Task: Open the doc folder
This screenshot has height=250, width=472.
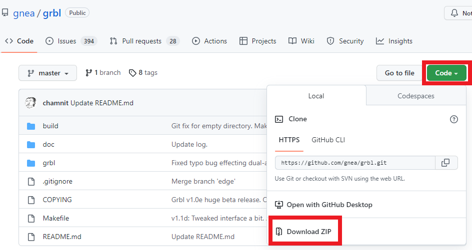Action: 48,145
